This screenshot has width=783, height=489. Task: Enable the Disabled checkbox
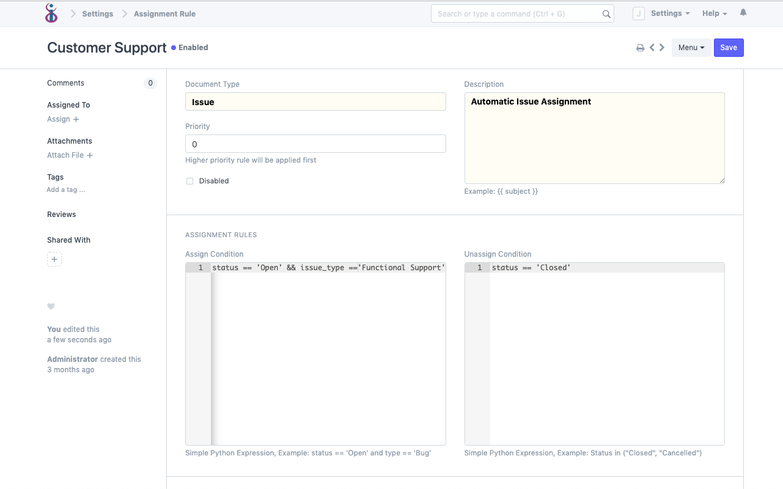point(189,180)
